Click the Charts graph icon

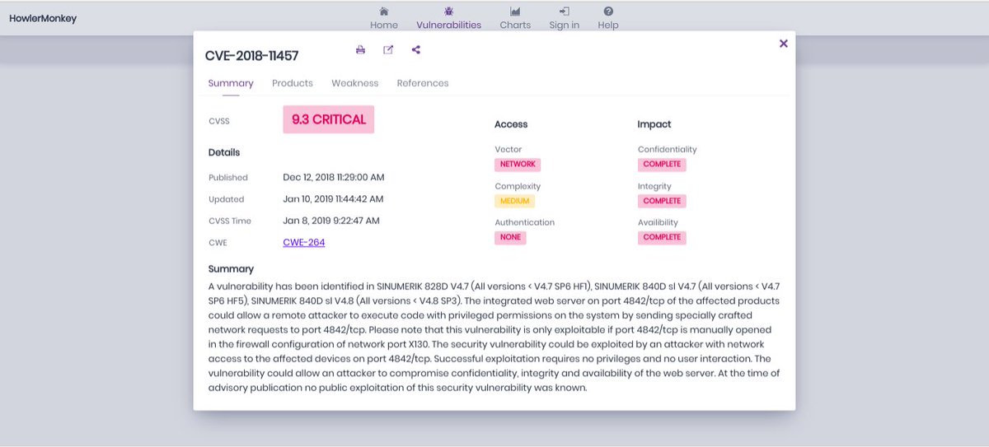coord(515,12)
